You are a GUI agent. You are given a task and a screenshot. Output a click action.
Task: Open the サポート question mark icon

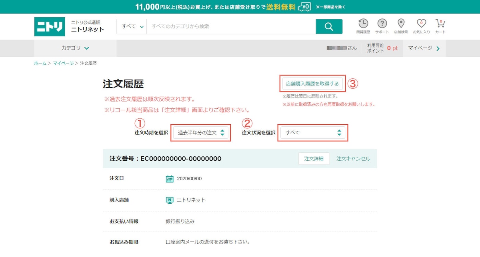tap(382, 25)
